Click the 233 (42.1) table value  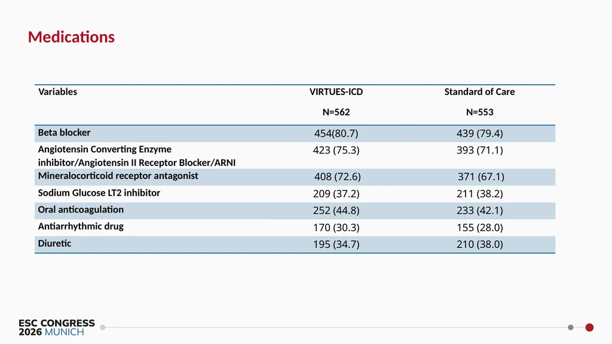(x=480, y=211)
